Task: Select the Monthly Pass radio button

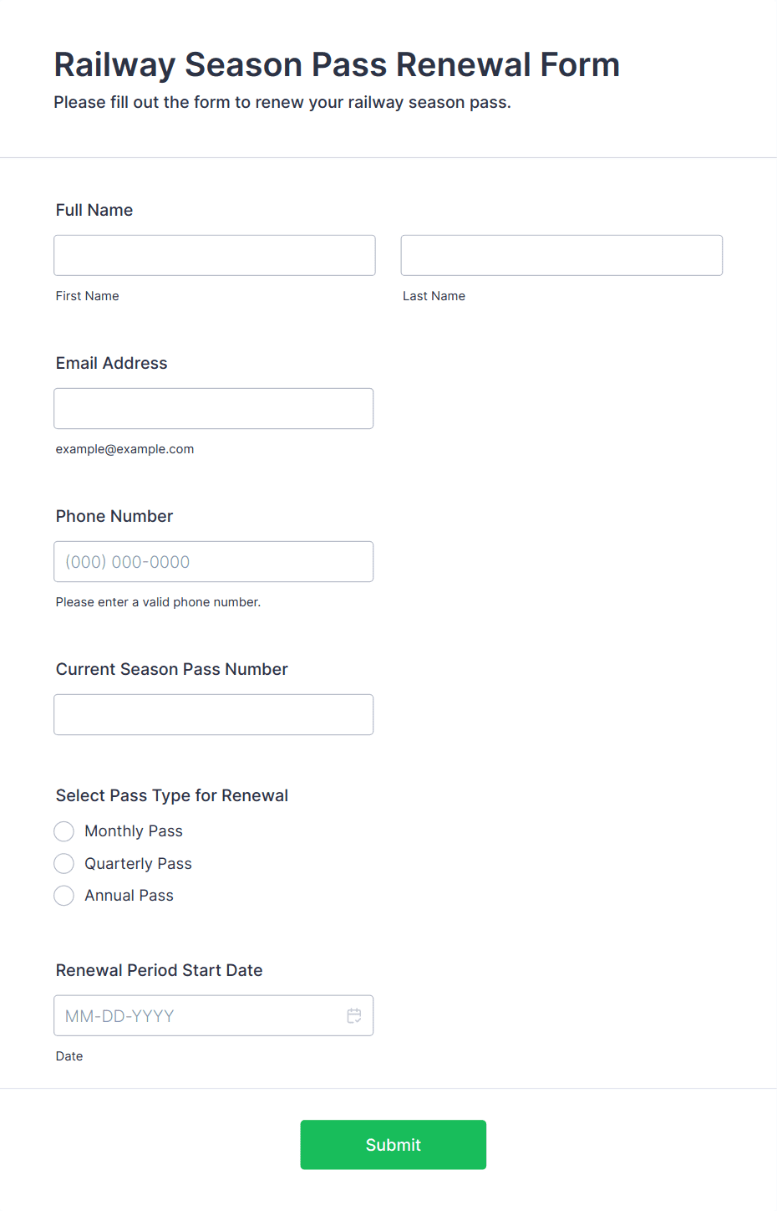Action: 63,831
